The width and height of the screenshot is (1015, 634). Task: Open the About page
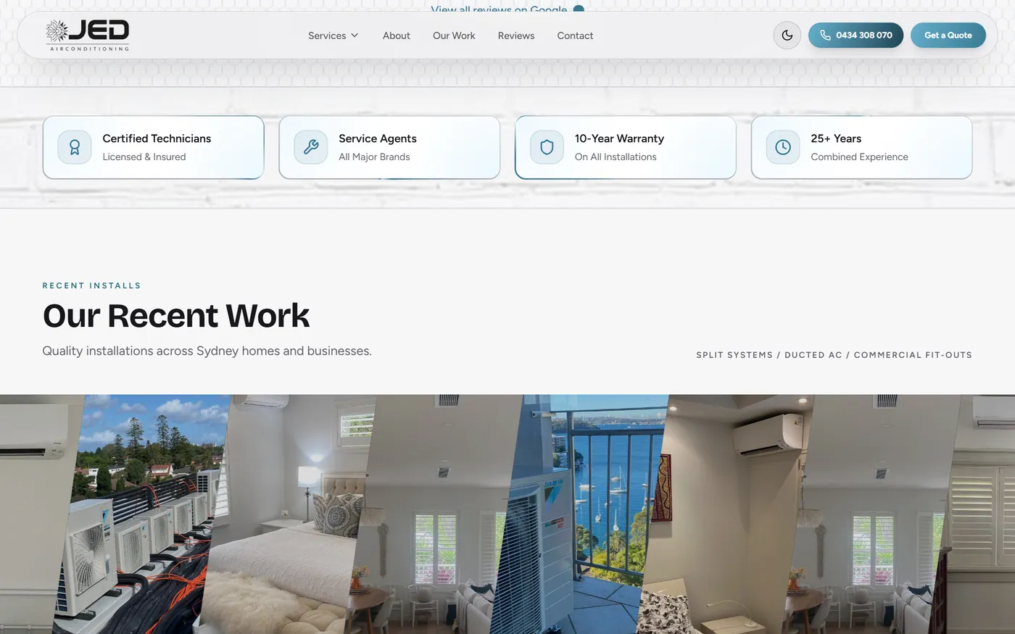coord(396,36)
